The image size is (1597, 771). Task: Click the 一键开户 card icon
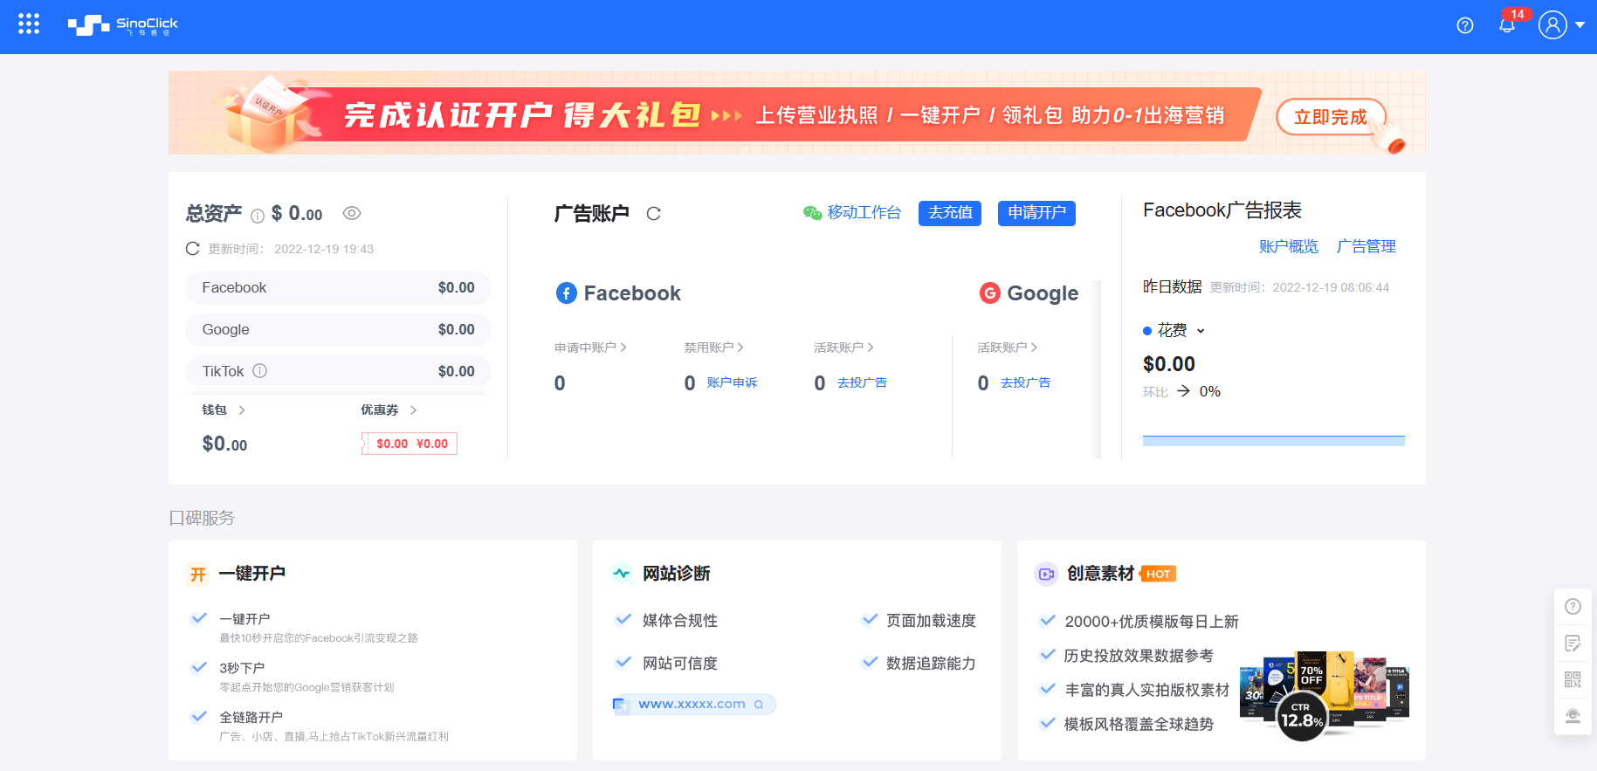[x=198, y=574]
